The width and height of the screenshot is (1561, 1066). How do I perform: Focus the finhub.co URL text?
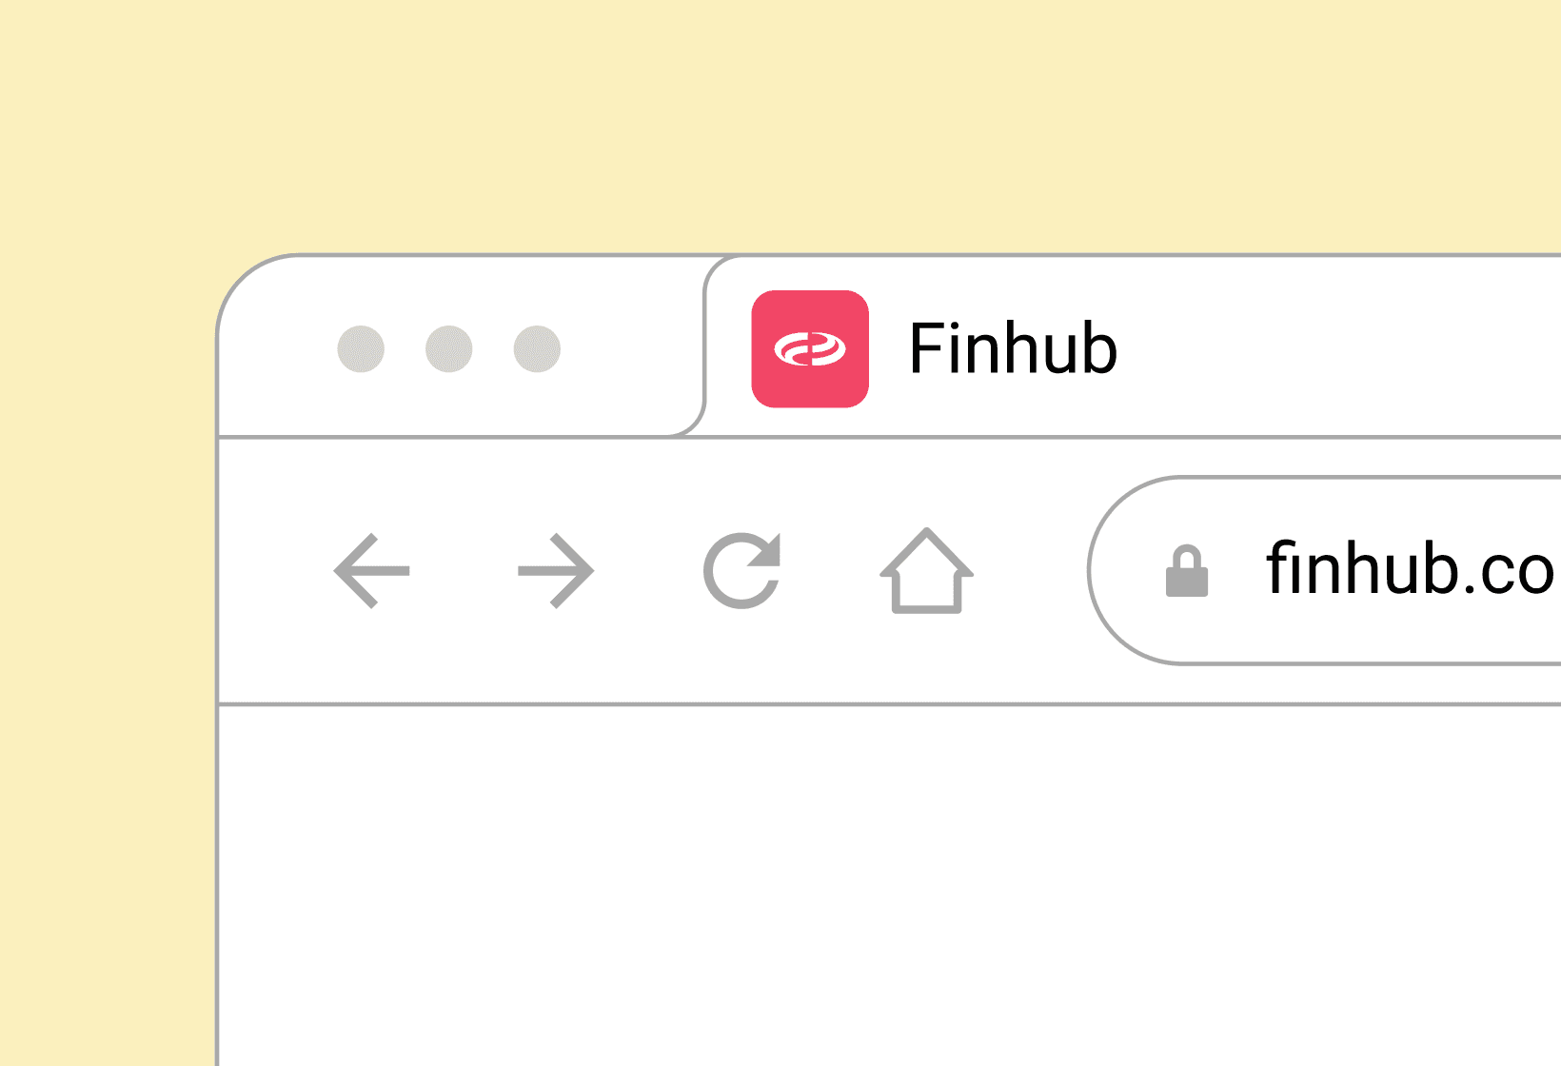[x=1410, y=569]
